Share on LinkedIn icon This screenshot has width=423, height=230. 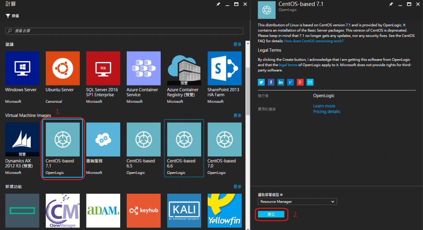coord(280,82)
